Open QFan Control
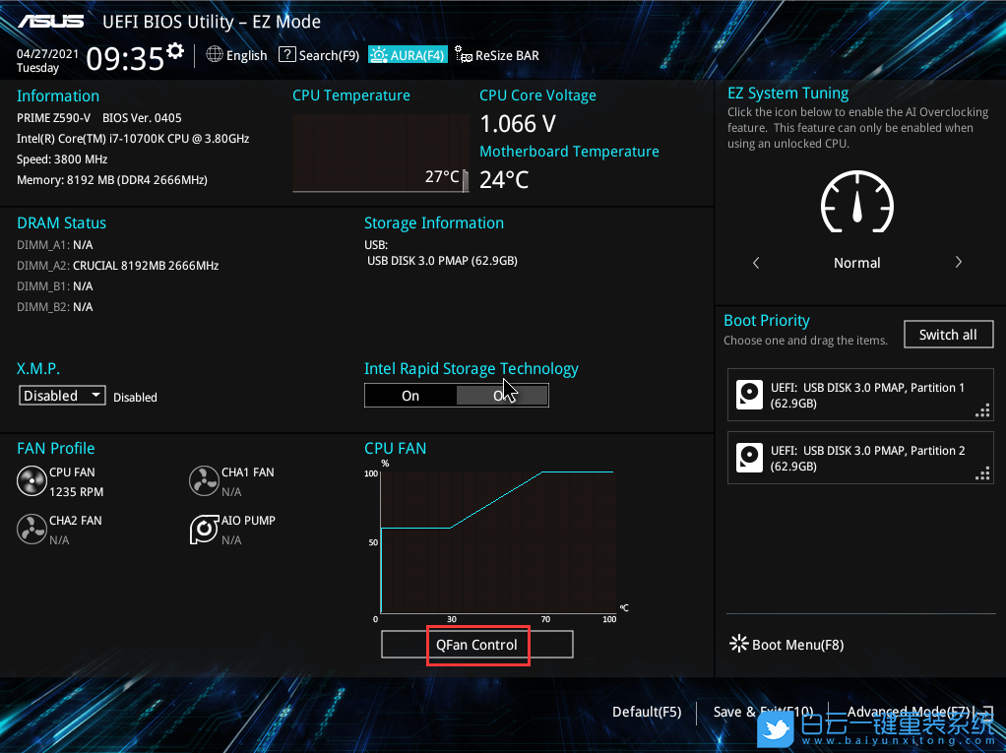The image size is (1006, 753). pos(476,645)
